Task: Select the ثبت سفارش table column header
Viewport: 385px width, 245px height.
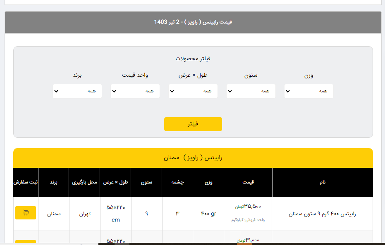Action: (x=26, y=182)
